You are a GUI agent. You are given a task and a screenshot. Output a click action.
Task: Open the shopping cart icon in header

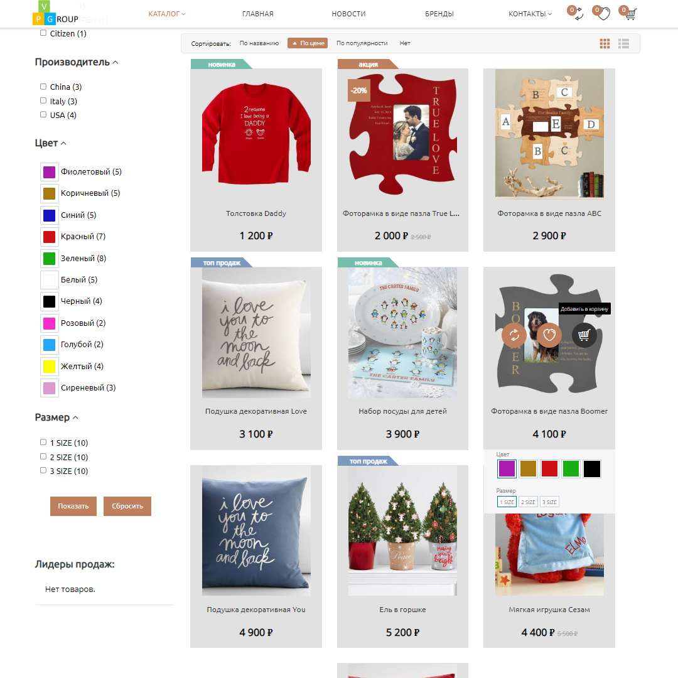pos(630,14)
